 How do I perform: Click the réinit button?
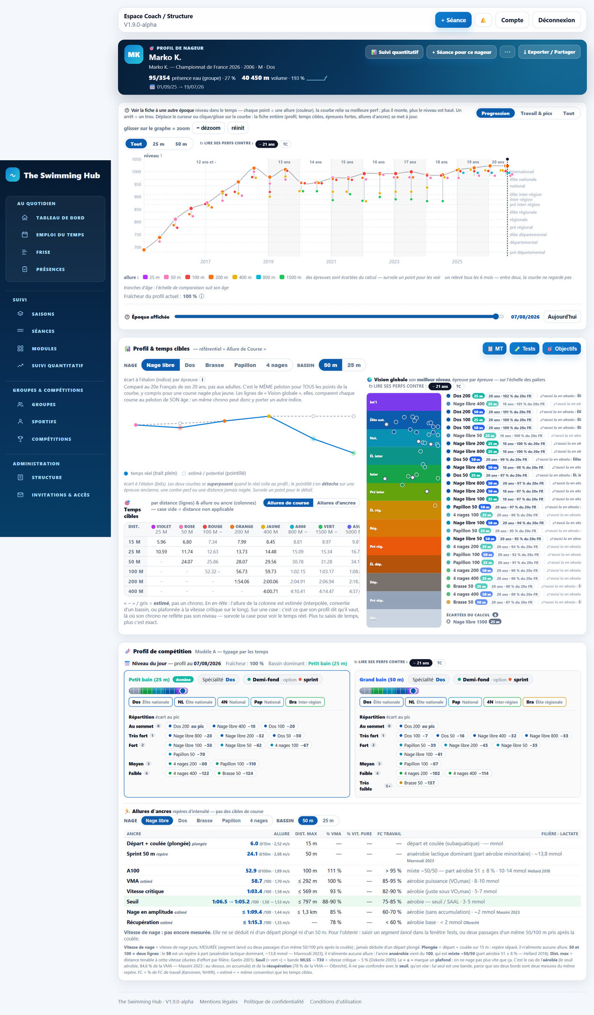point(238,128)
